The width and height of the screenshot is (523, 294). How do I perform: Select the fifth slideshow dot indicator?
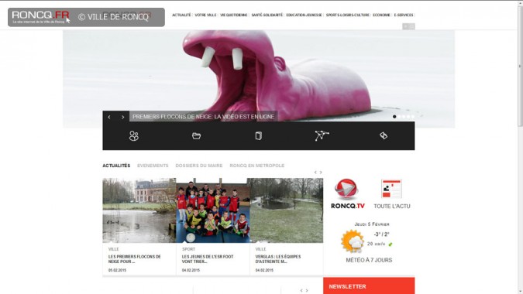click(x=413, y=117)
